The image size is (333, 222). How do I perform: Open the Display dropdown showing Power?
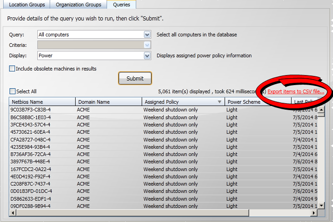click(147, 55)
